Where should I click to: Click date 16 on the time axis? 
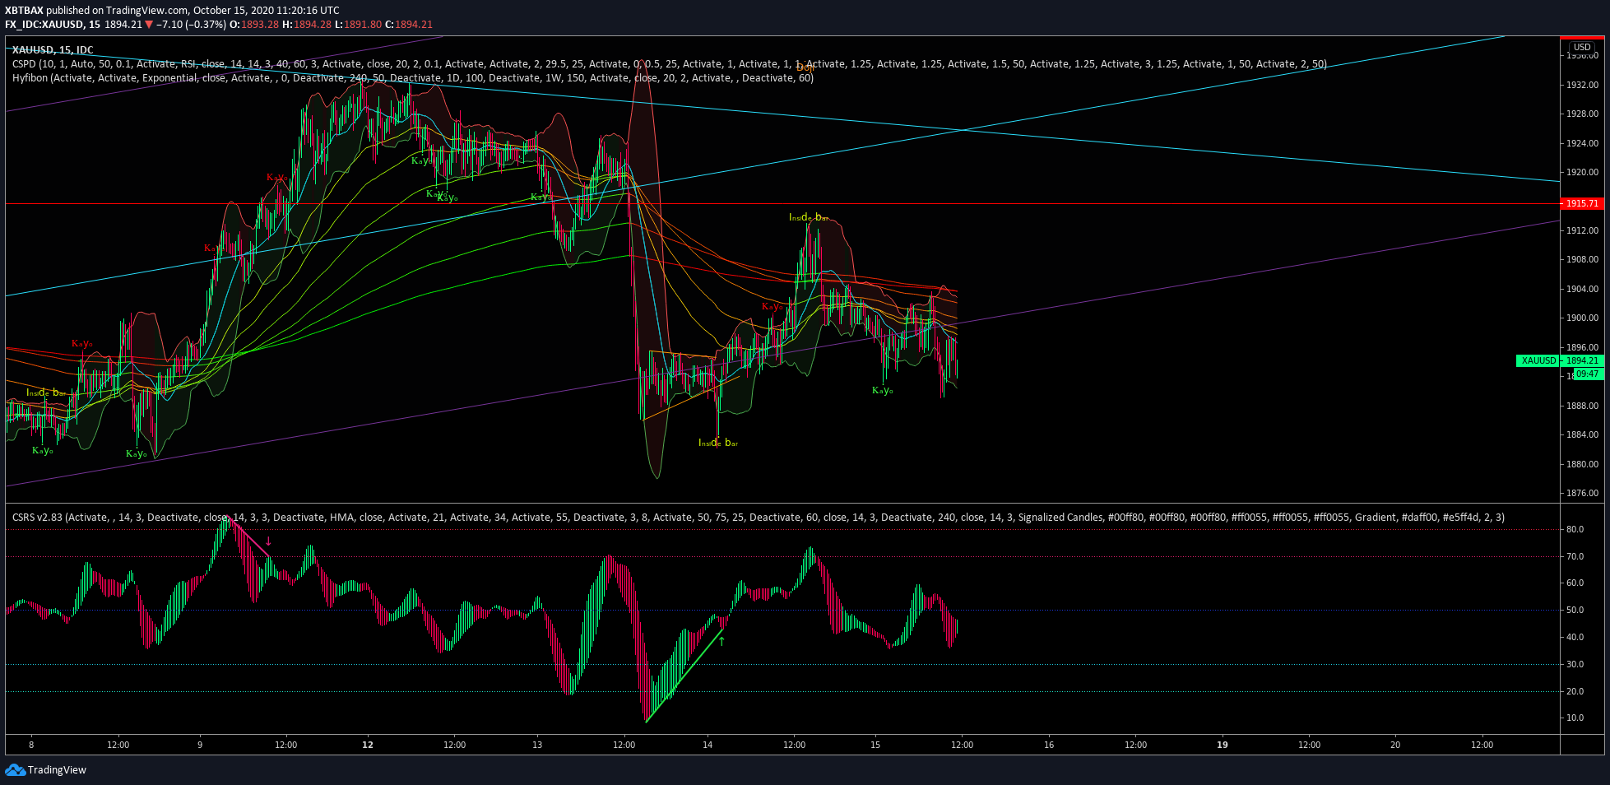click(x=1049, y=745)
